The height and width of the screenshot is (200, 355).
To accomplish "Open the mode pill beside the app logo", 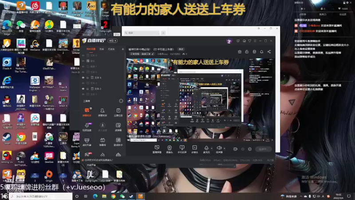I will pos(113,41).
